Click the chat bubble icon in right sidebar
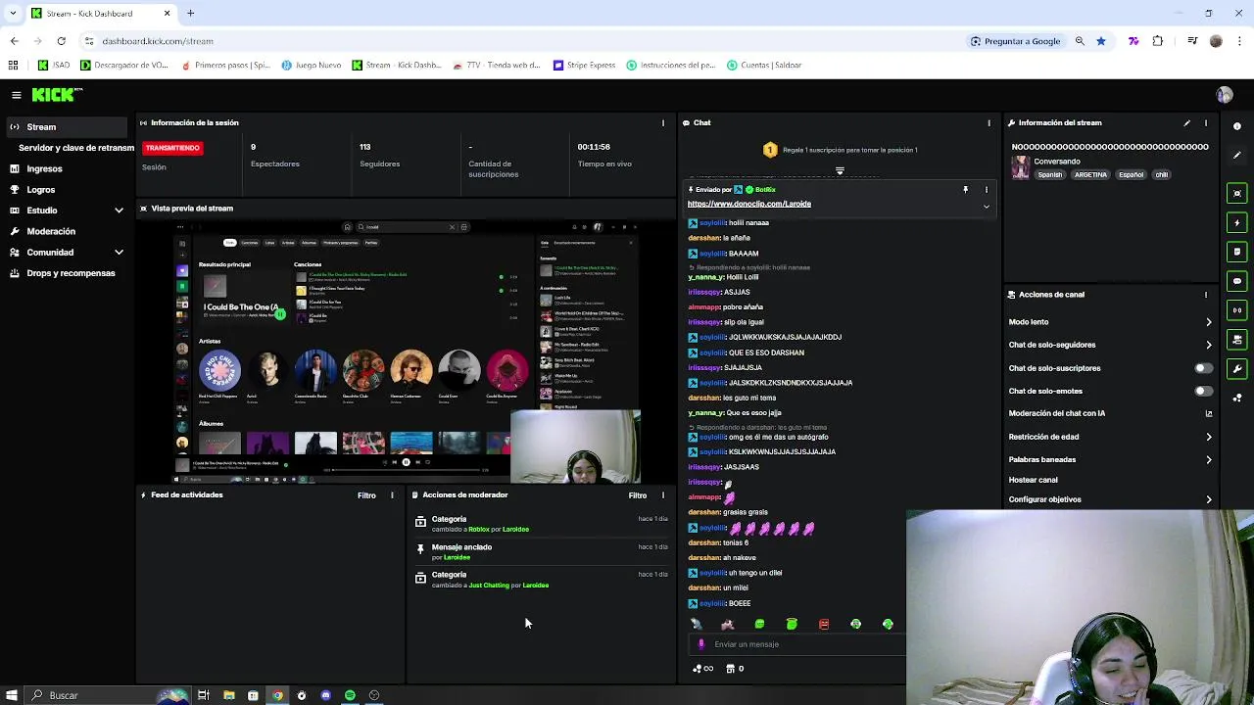 point(1237,281)
